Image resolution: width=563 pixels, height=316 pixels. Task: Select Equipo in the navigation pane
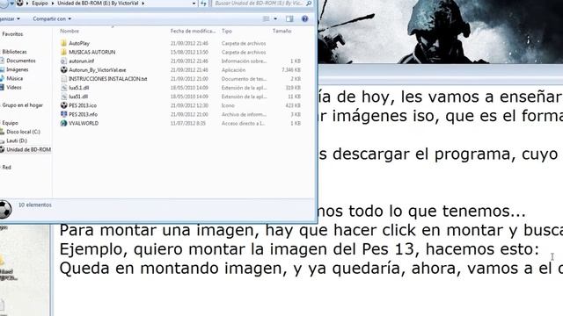click(x=10, y=123)
